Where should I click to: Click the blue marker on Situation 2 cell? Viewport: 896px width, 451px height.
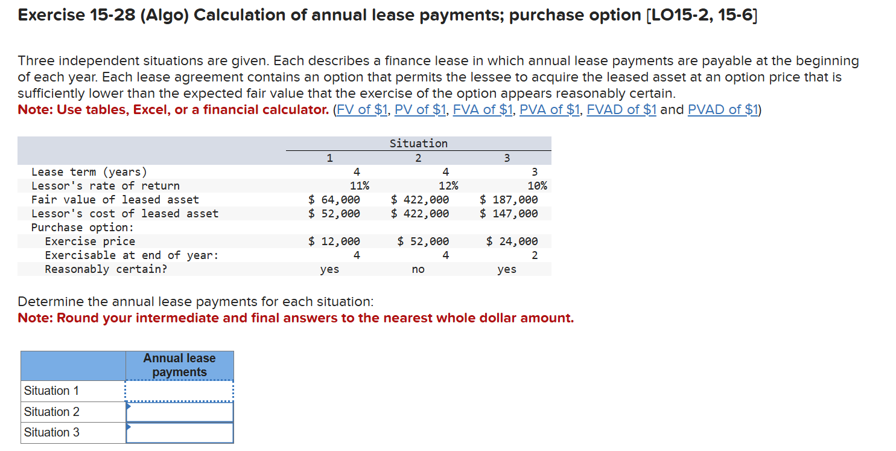pyautogui.click(x=127, y=407)
